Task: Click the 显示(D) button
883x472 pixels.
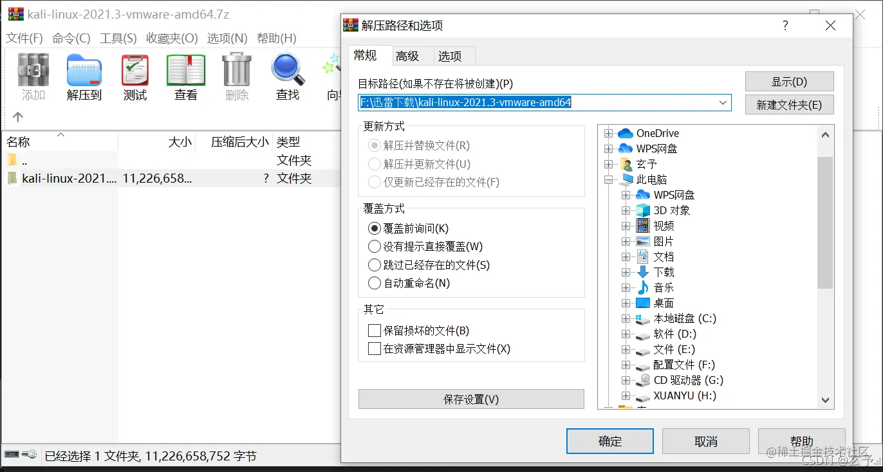Action: [x=790, y=82]
